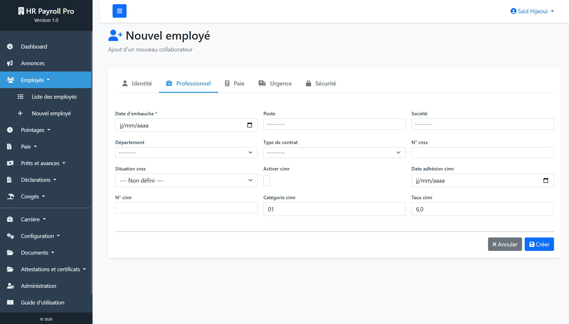Open the Type de contrat dropdown

click(334, 153)
